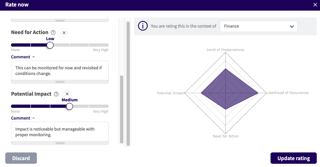Viewport: 320px width, 167px height.
Task: Click Likelihood of Occurrence radar axis label
Action: pyautogui.click(x=288, y=93)
